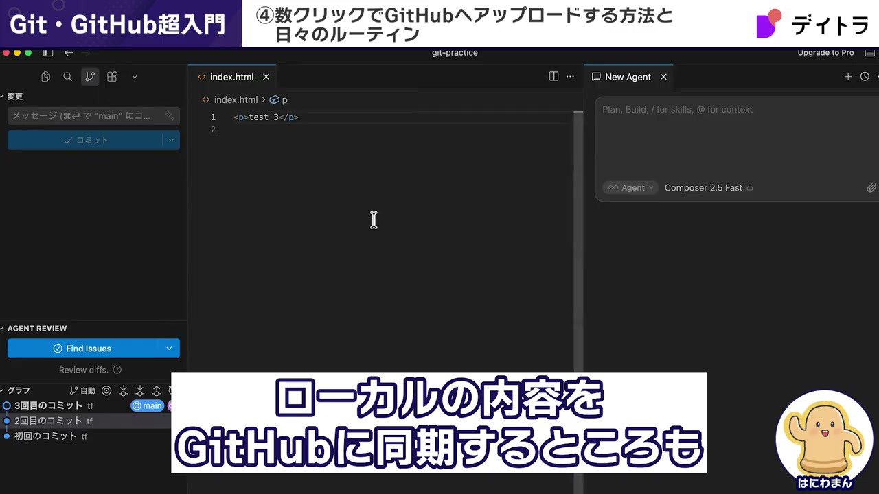Select the Source Control branch icon
This screenshot has width=879, height=494.
tap(90, 77)
